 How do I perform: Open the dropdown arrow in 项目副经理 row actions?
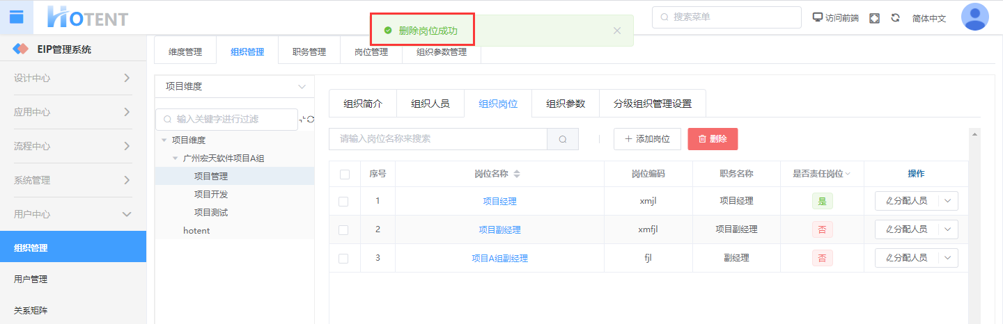948,229
